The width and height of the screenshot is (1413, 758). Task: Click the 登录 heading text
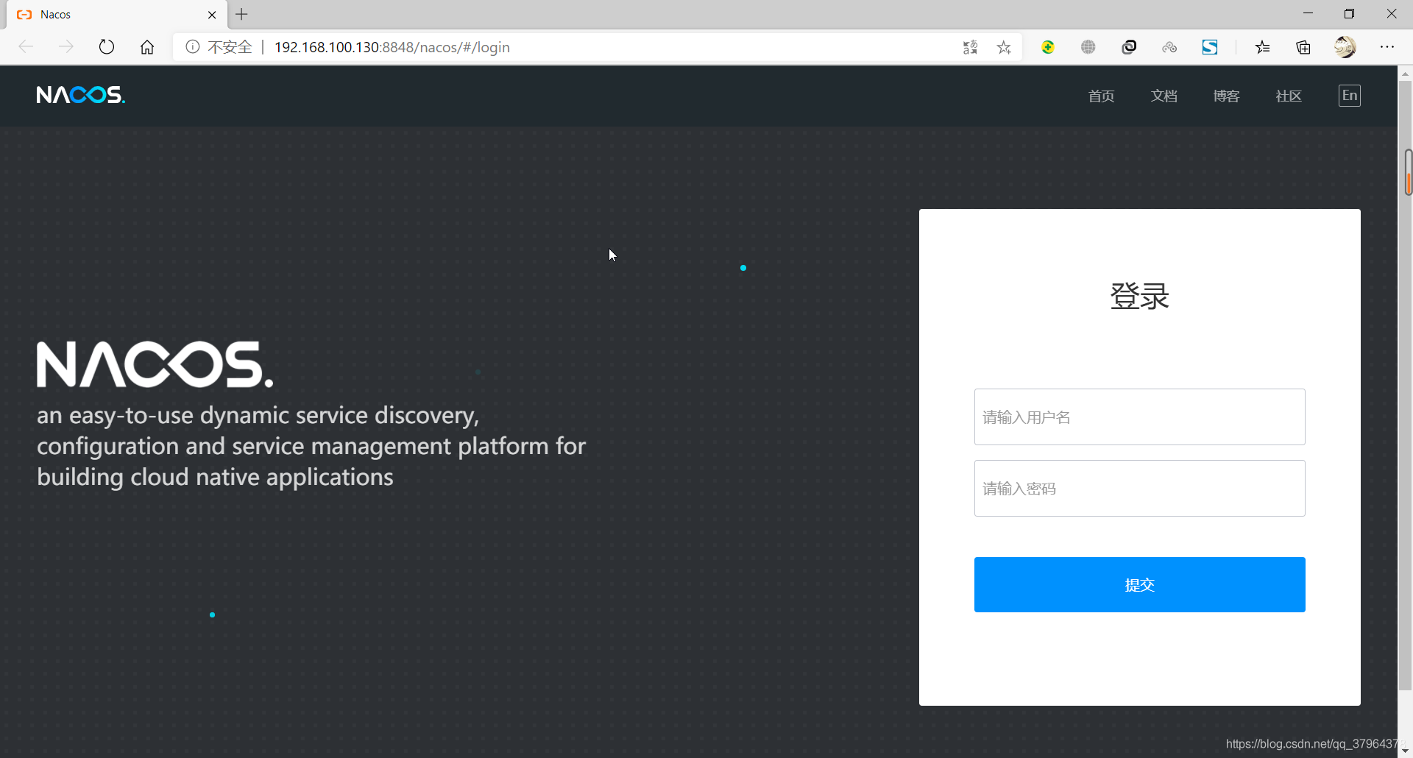[x=1139, y=296]
